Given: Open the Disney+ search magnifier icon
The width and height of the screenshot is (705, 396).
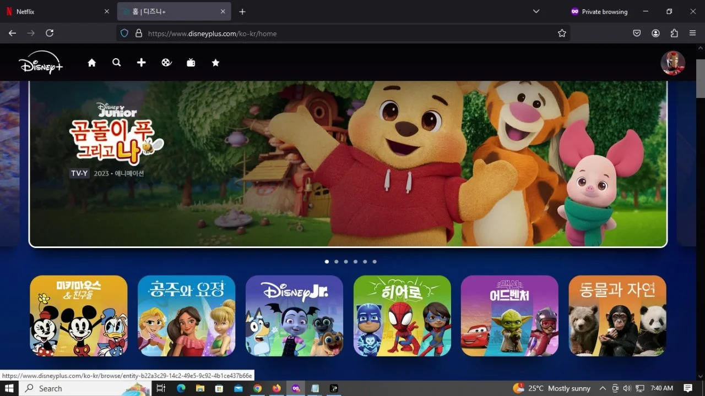Looking at the screenshot, I should [x=117, y=63].
